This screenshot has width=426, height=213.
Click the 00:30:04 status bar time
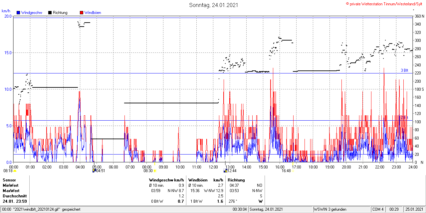[240, 209]
